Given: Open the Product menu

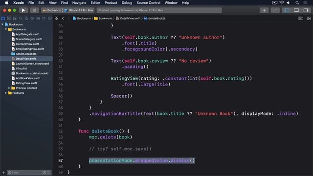Looking at the screenshot, I should [111, 3].
